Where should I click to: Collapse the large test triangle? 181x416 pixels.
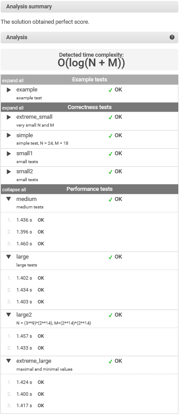[9, 257]
